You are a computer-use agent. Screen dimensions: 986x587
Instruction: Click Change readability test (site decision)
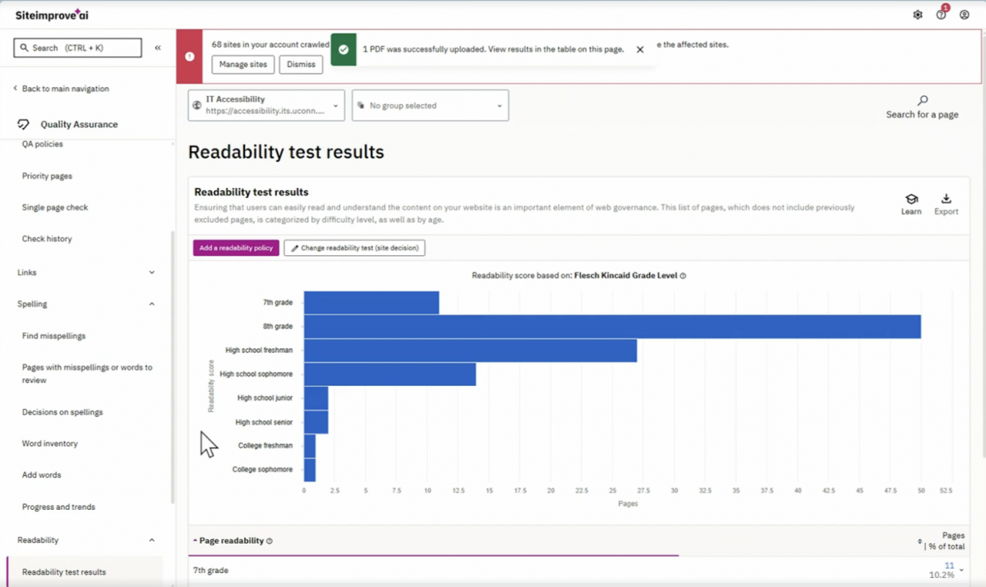(354, 248)
